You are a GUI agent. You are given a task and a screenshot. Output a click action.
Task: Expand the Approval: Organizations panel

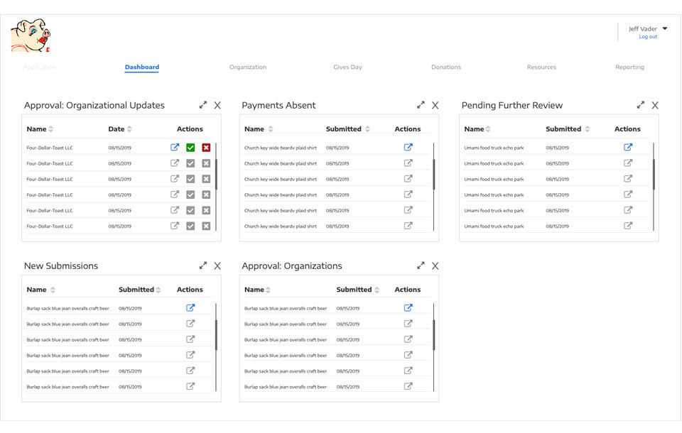pos(421,265)
